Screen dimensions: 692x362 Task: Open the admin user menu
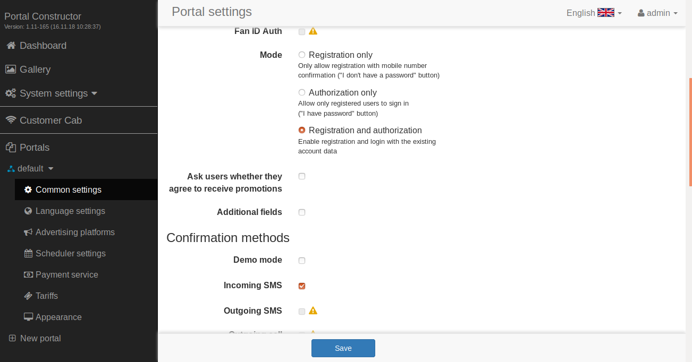pyautogui.click(x=657, y=13)
